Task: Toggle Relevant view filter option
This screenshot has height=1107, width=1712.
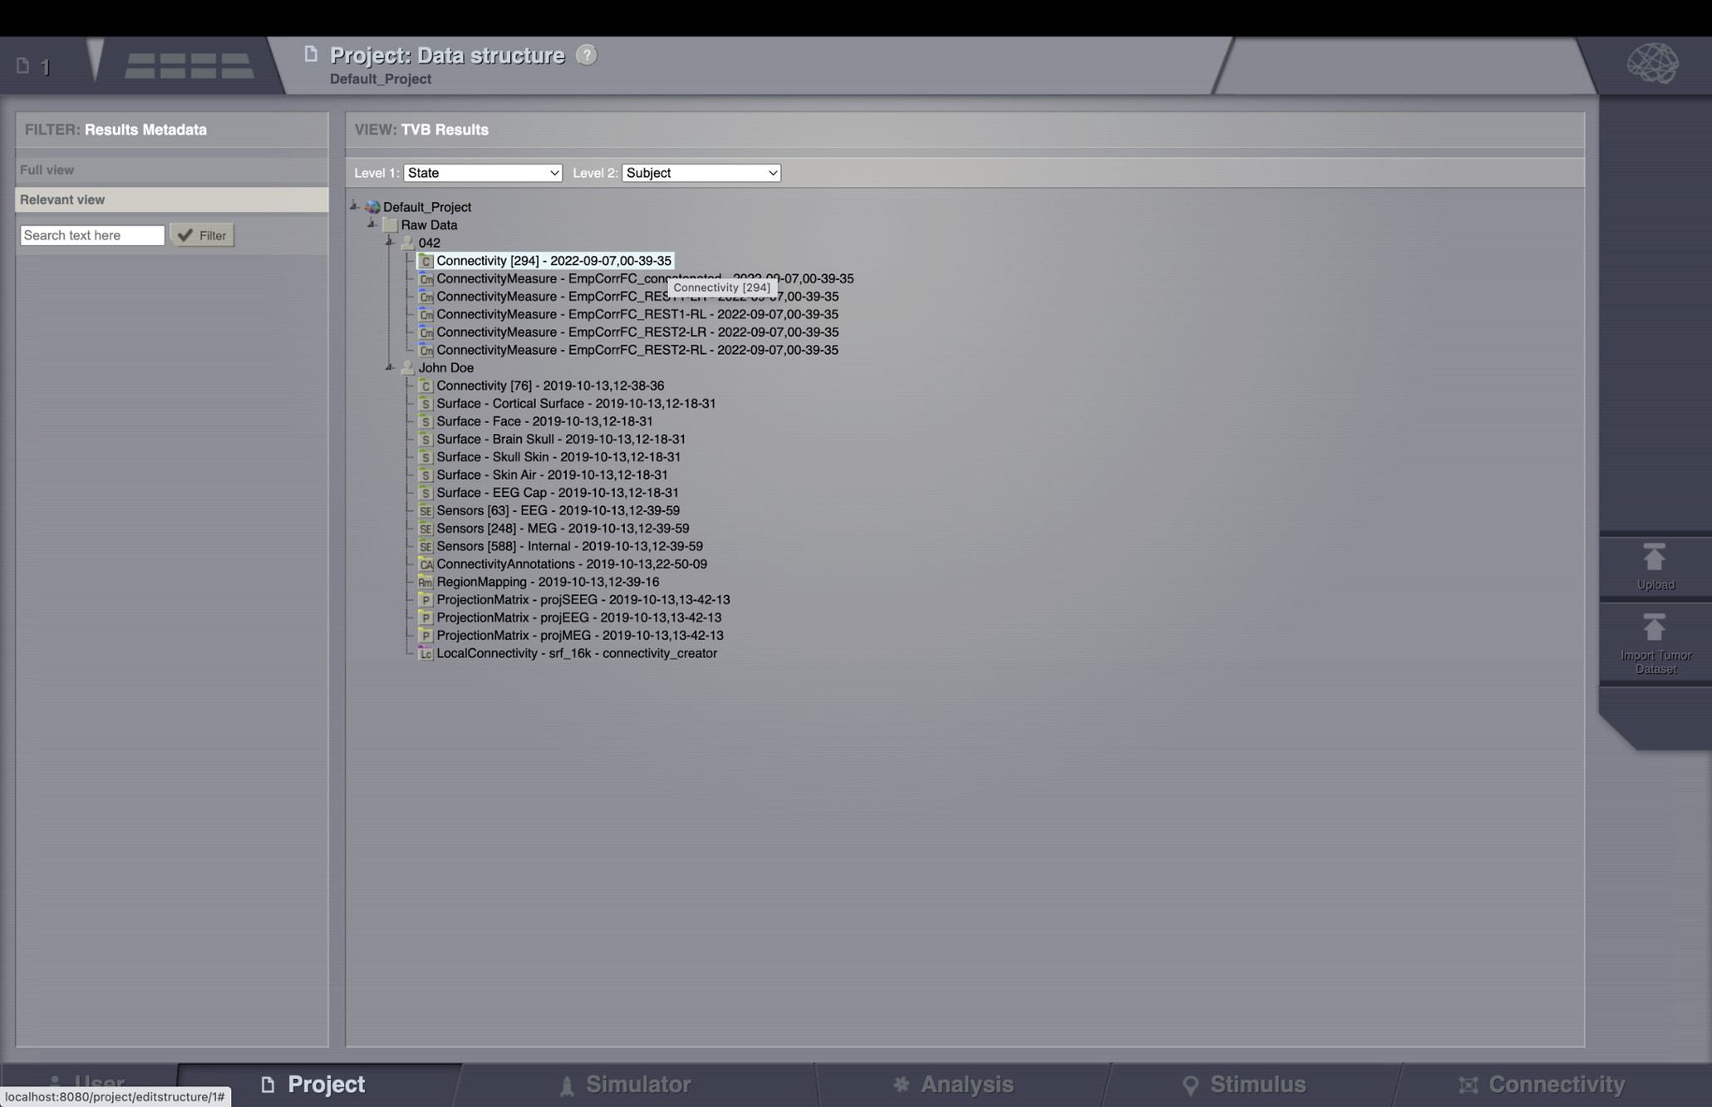Action: tap(61, 199)
